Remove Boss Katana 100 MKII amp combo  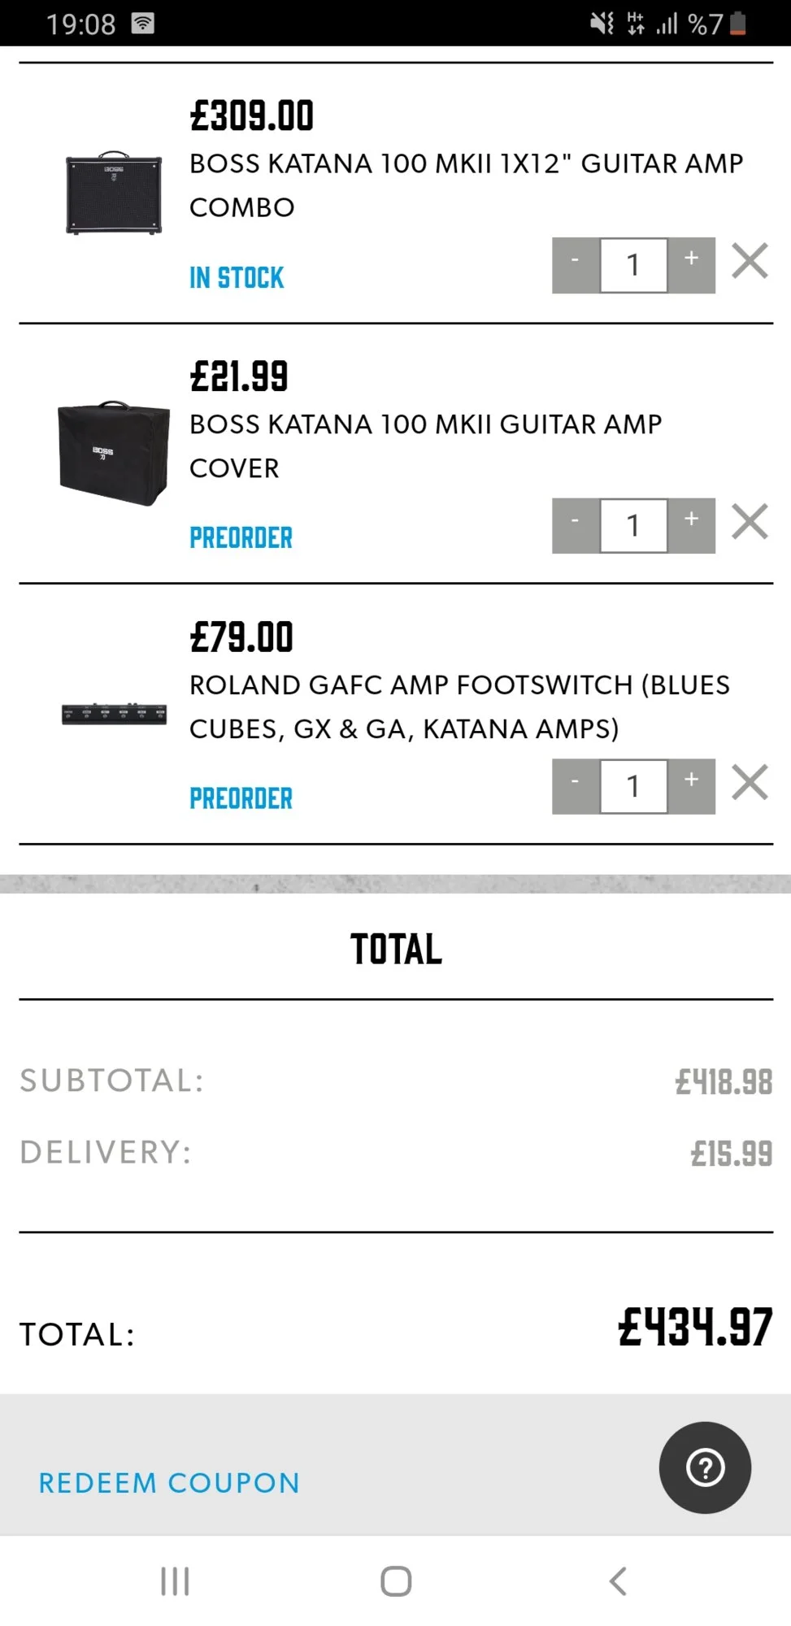pyautogui.click(x=750, y=262)
